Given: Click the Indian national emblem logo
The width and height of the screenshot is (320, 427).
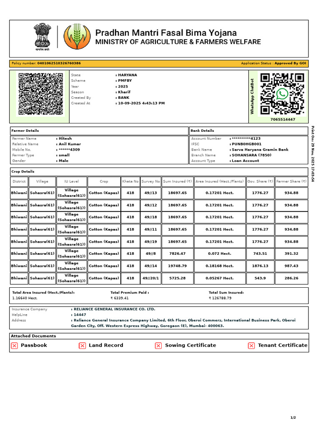Looking at the screenshot, I should tap(42, 37).
